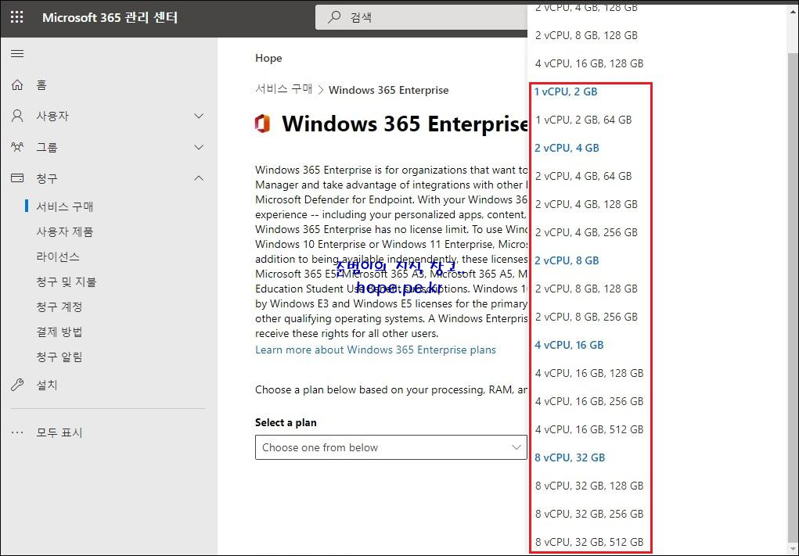Select the 4 vCPU, 16 GB, 256 GB plan
The width and height of the screenshot is (799, 556).
coord(589,401)
